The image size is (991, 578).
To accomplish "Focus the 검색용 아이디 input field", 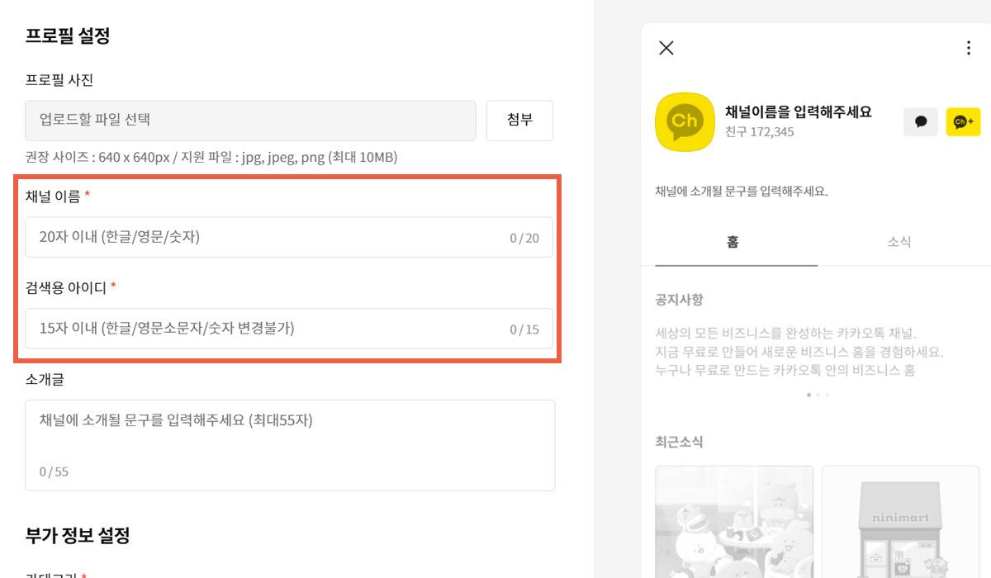I will 289,329.
